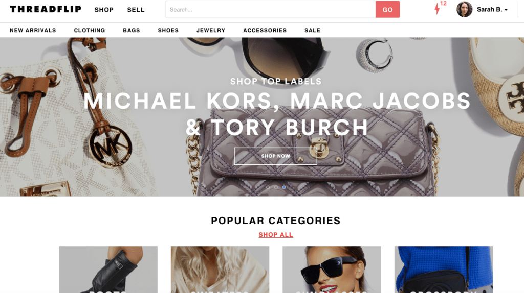Select the third highlighted carousel dot
This screenshot has height=293, width=524.
pos(283,187)
